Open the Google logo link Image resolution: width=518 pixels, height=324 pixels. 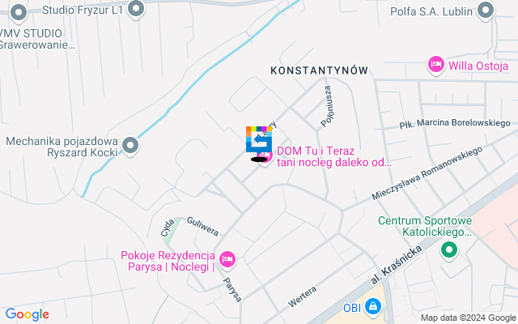pos(27,314)
